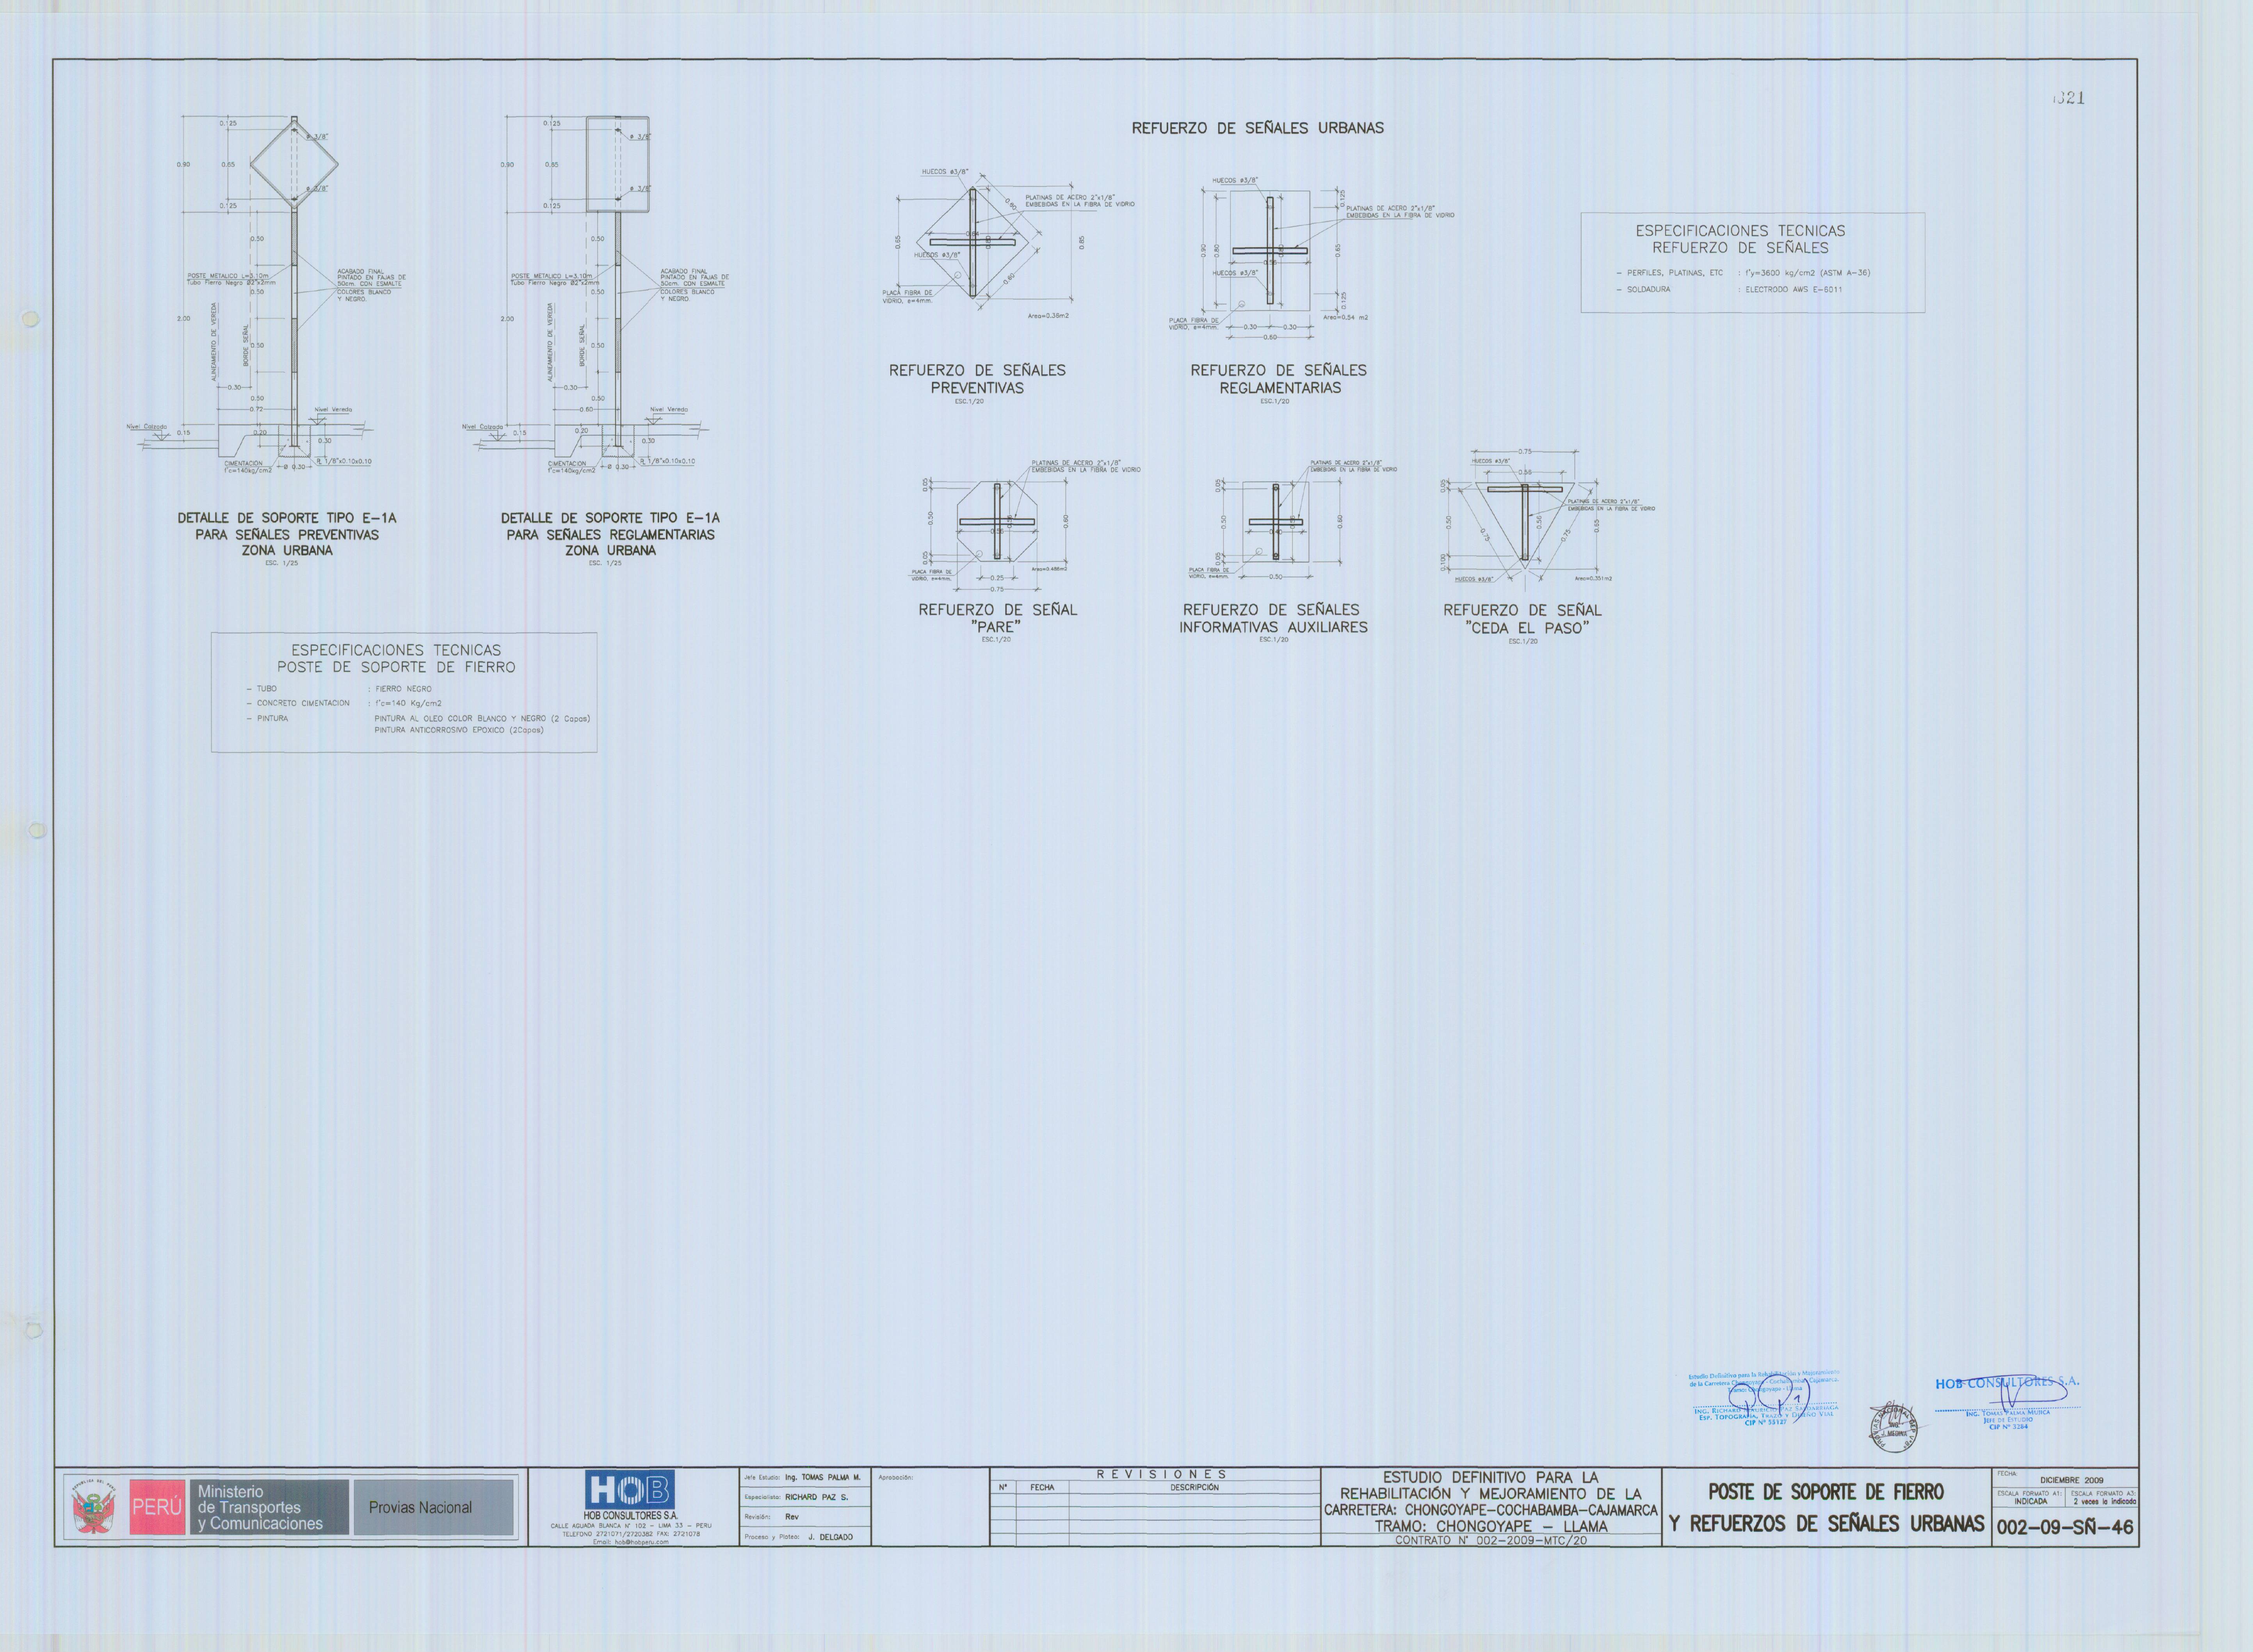Click the red PERÚ logo block
This screenshot has width=2253, height=1652.
pos(157,1507)
